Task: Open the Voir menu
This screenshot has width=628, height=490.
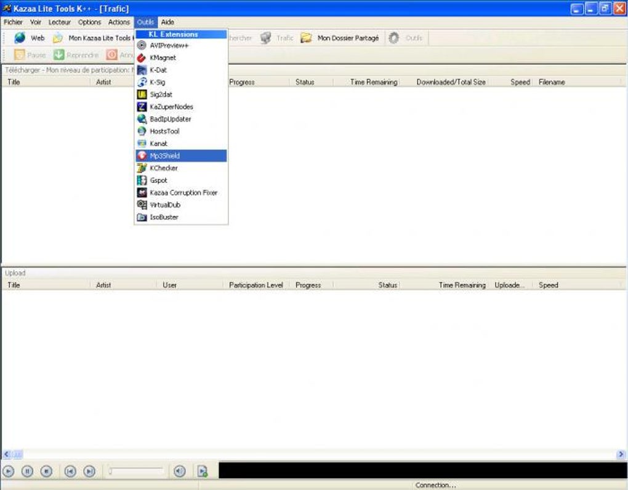Action: [36, 22]
